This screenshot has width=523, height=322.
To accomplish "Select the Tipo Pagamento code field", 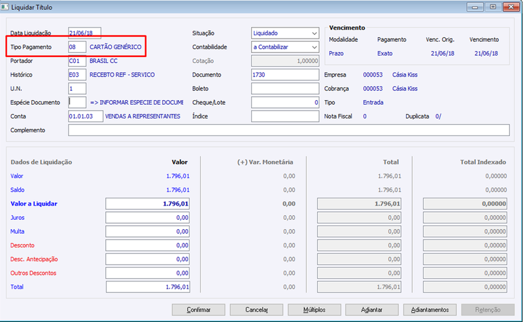I will tap(77, 47).
